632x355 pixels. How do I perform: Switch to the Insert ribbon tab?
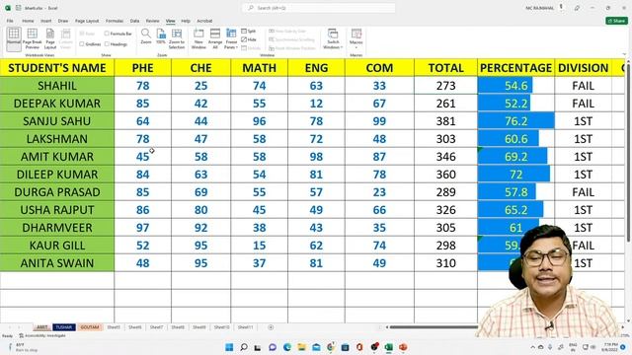click(46, 21)
